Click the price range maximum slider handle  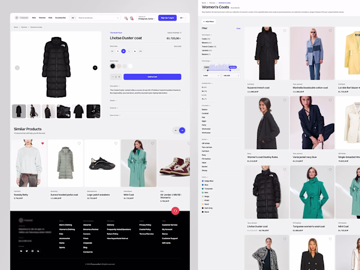[230, 70]
